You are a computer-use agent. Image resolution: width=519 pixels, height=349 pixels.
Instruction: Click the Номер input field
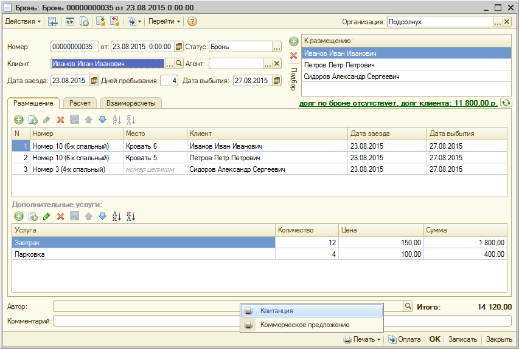pos(74,47)
